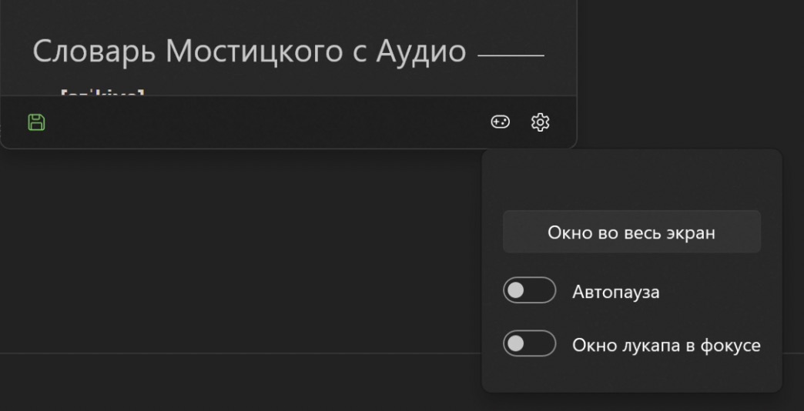The width and height of the screenshot is (804, 411).
Task: Click the word "Мостицкого" in the heading
Action: 256,52
